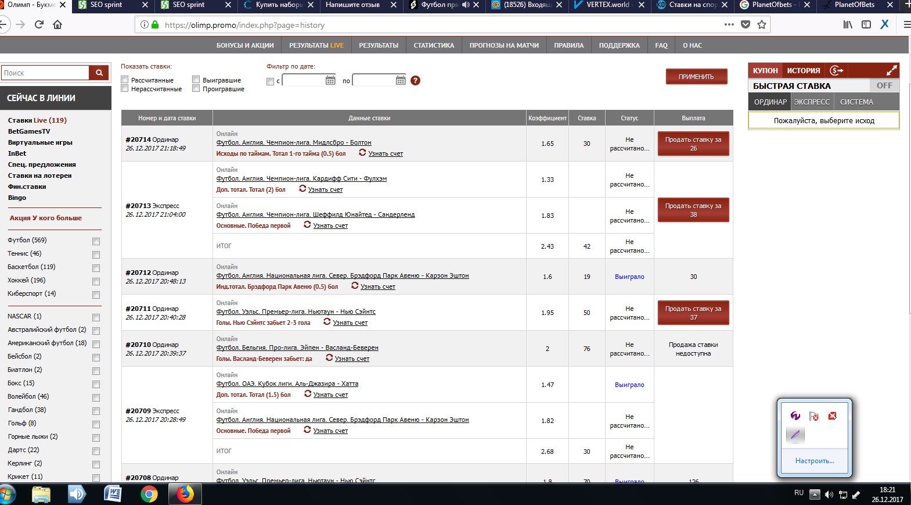911x505 pixels.
Task: Refresh score icon for Кардифф Сити - Фулхэм
Action: [x=303, y=188]
